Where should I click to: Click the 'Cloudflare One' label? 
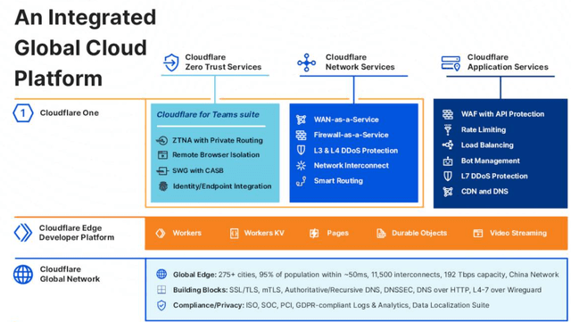click(70, 113)
